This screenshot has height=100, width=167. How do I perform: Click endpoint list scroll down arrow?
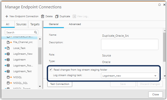[x=40, y=86]
